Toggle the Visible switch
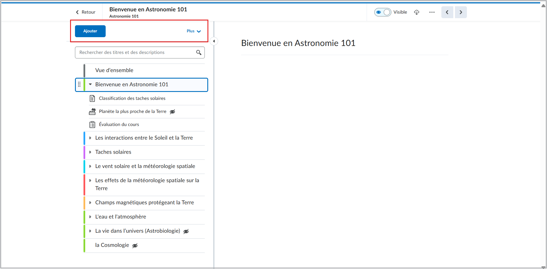 click(x=383, y=12)
